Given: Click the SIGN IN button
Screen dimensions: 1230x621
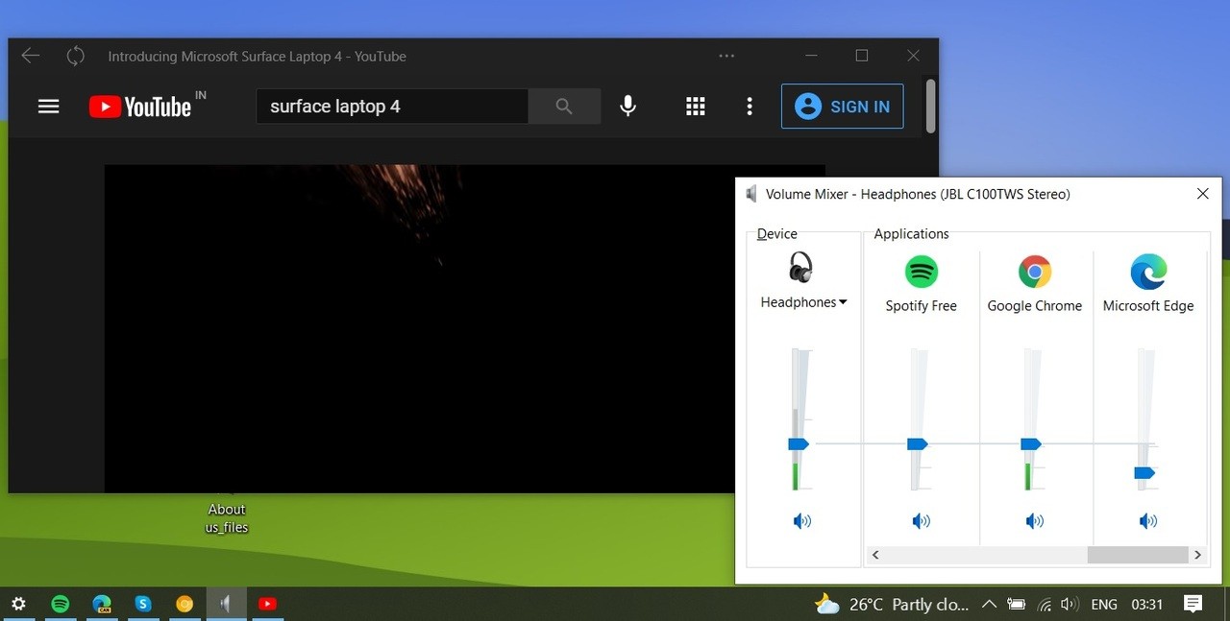Looking at the screenshot, I should [842, 106].
